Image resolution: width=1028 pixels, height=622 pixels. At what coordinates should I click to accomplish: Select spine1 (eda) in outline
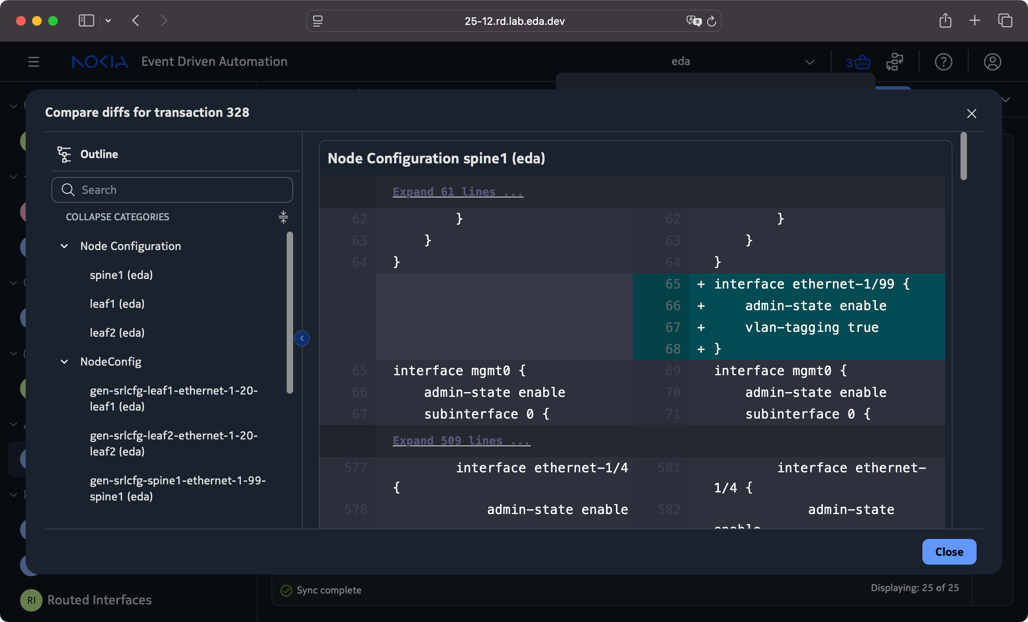click(x=121, y=275)
